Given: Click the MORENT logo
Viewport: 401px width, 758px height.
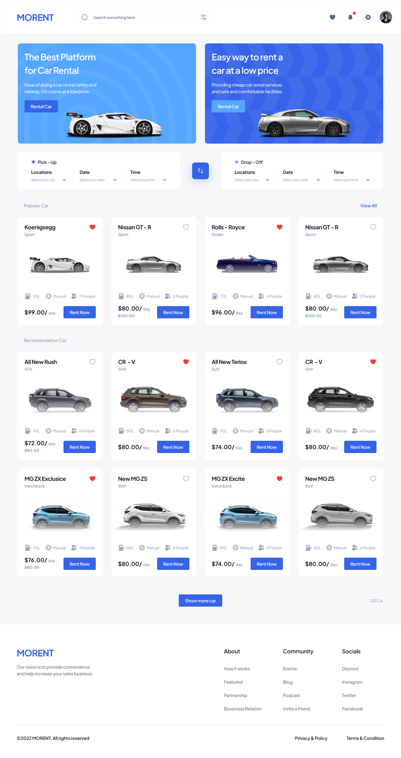Looking at the screenshot, I should point(35,17).
